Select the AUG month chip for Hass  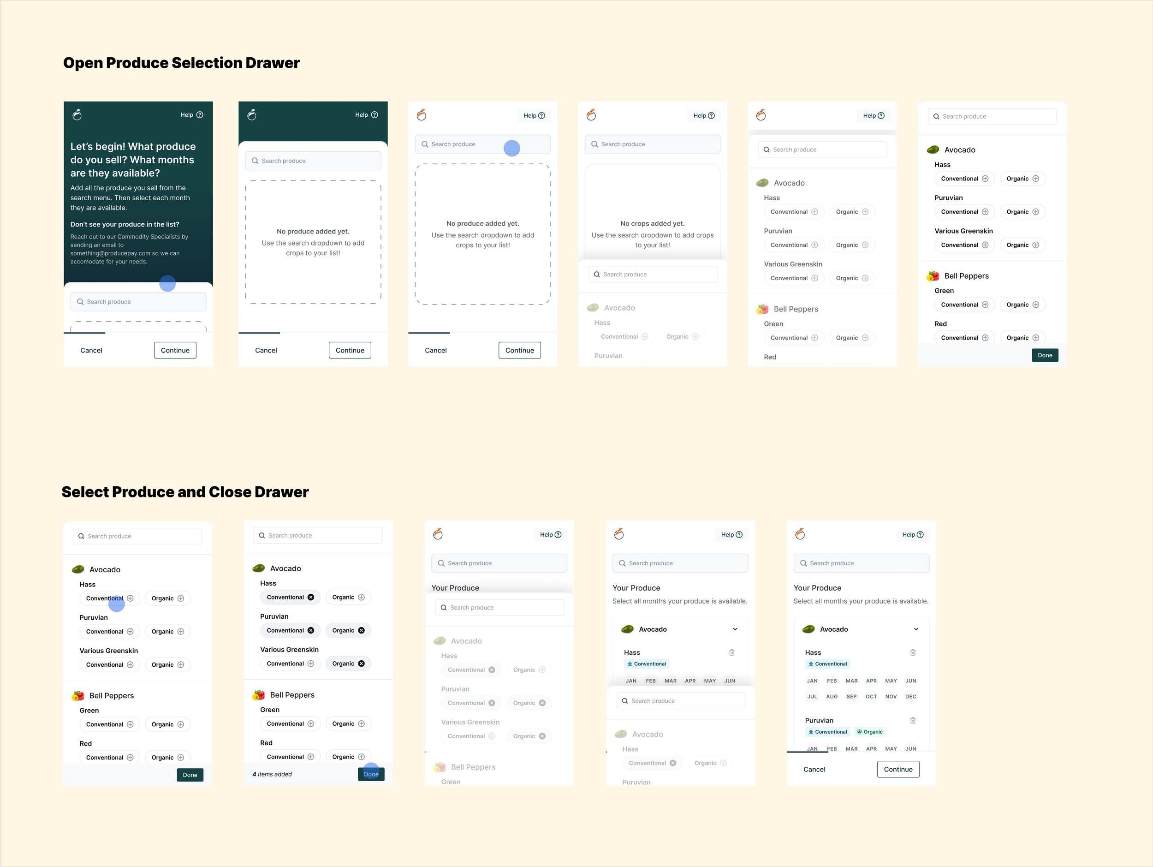coord(832,697)
